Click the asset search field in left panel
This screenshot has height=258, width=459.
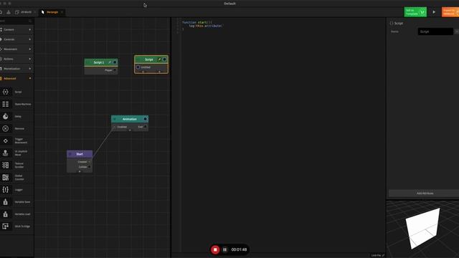16,21
